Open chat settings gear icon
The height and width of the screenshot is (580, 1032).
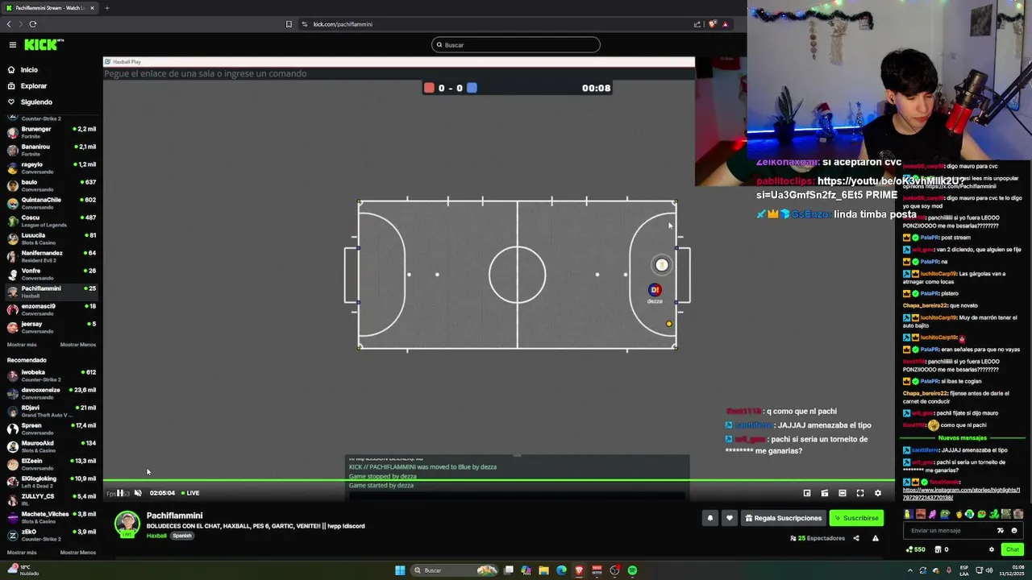click(x=992, y=549)
